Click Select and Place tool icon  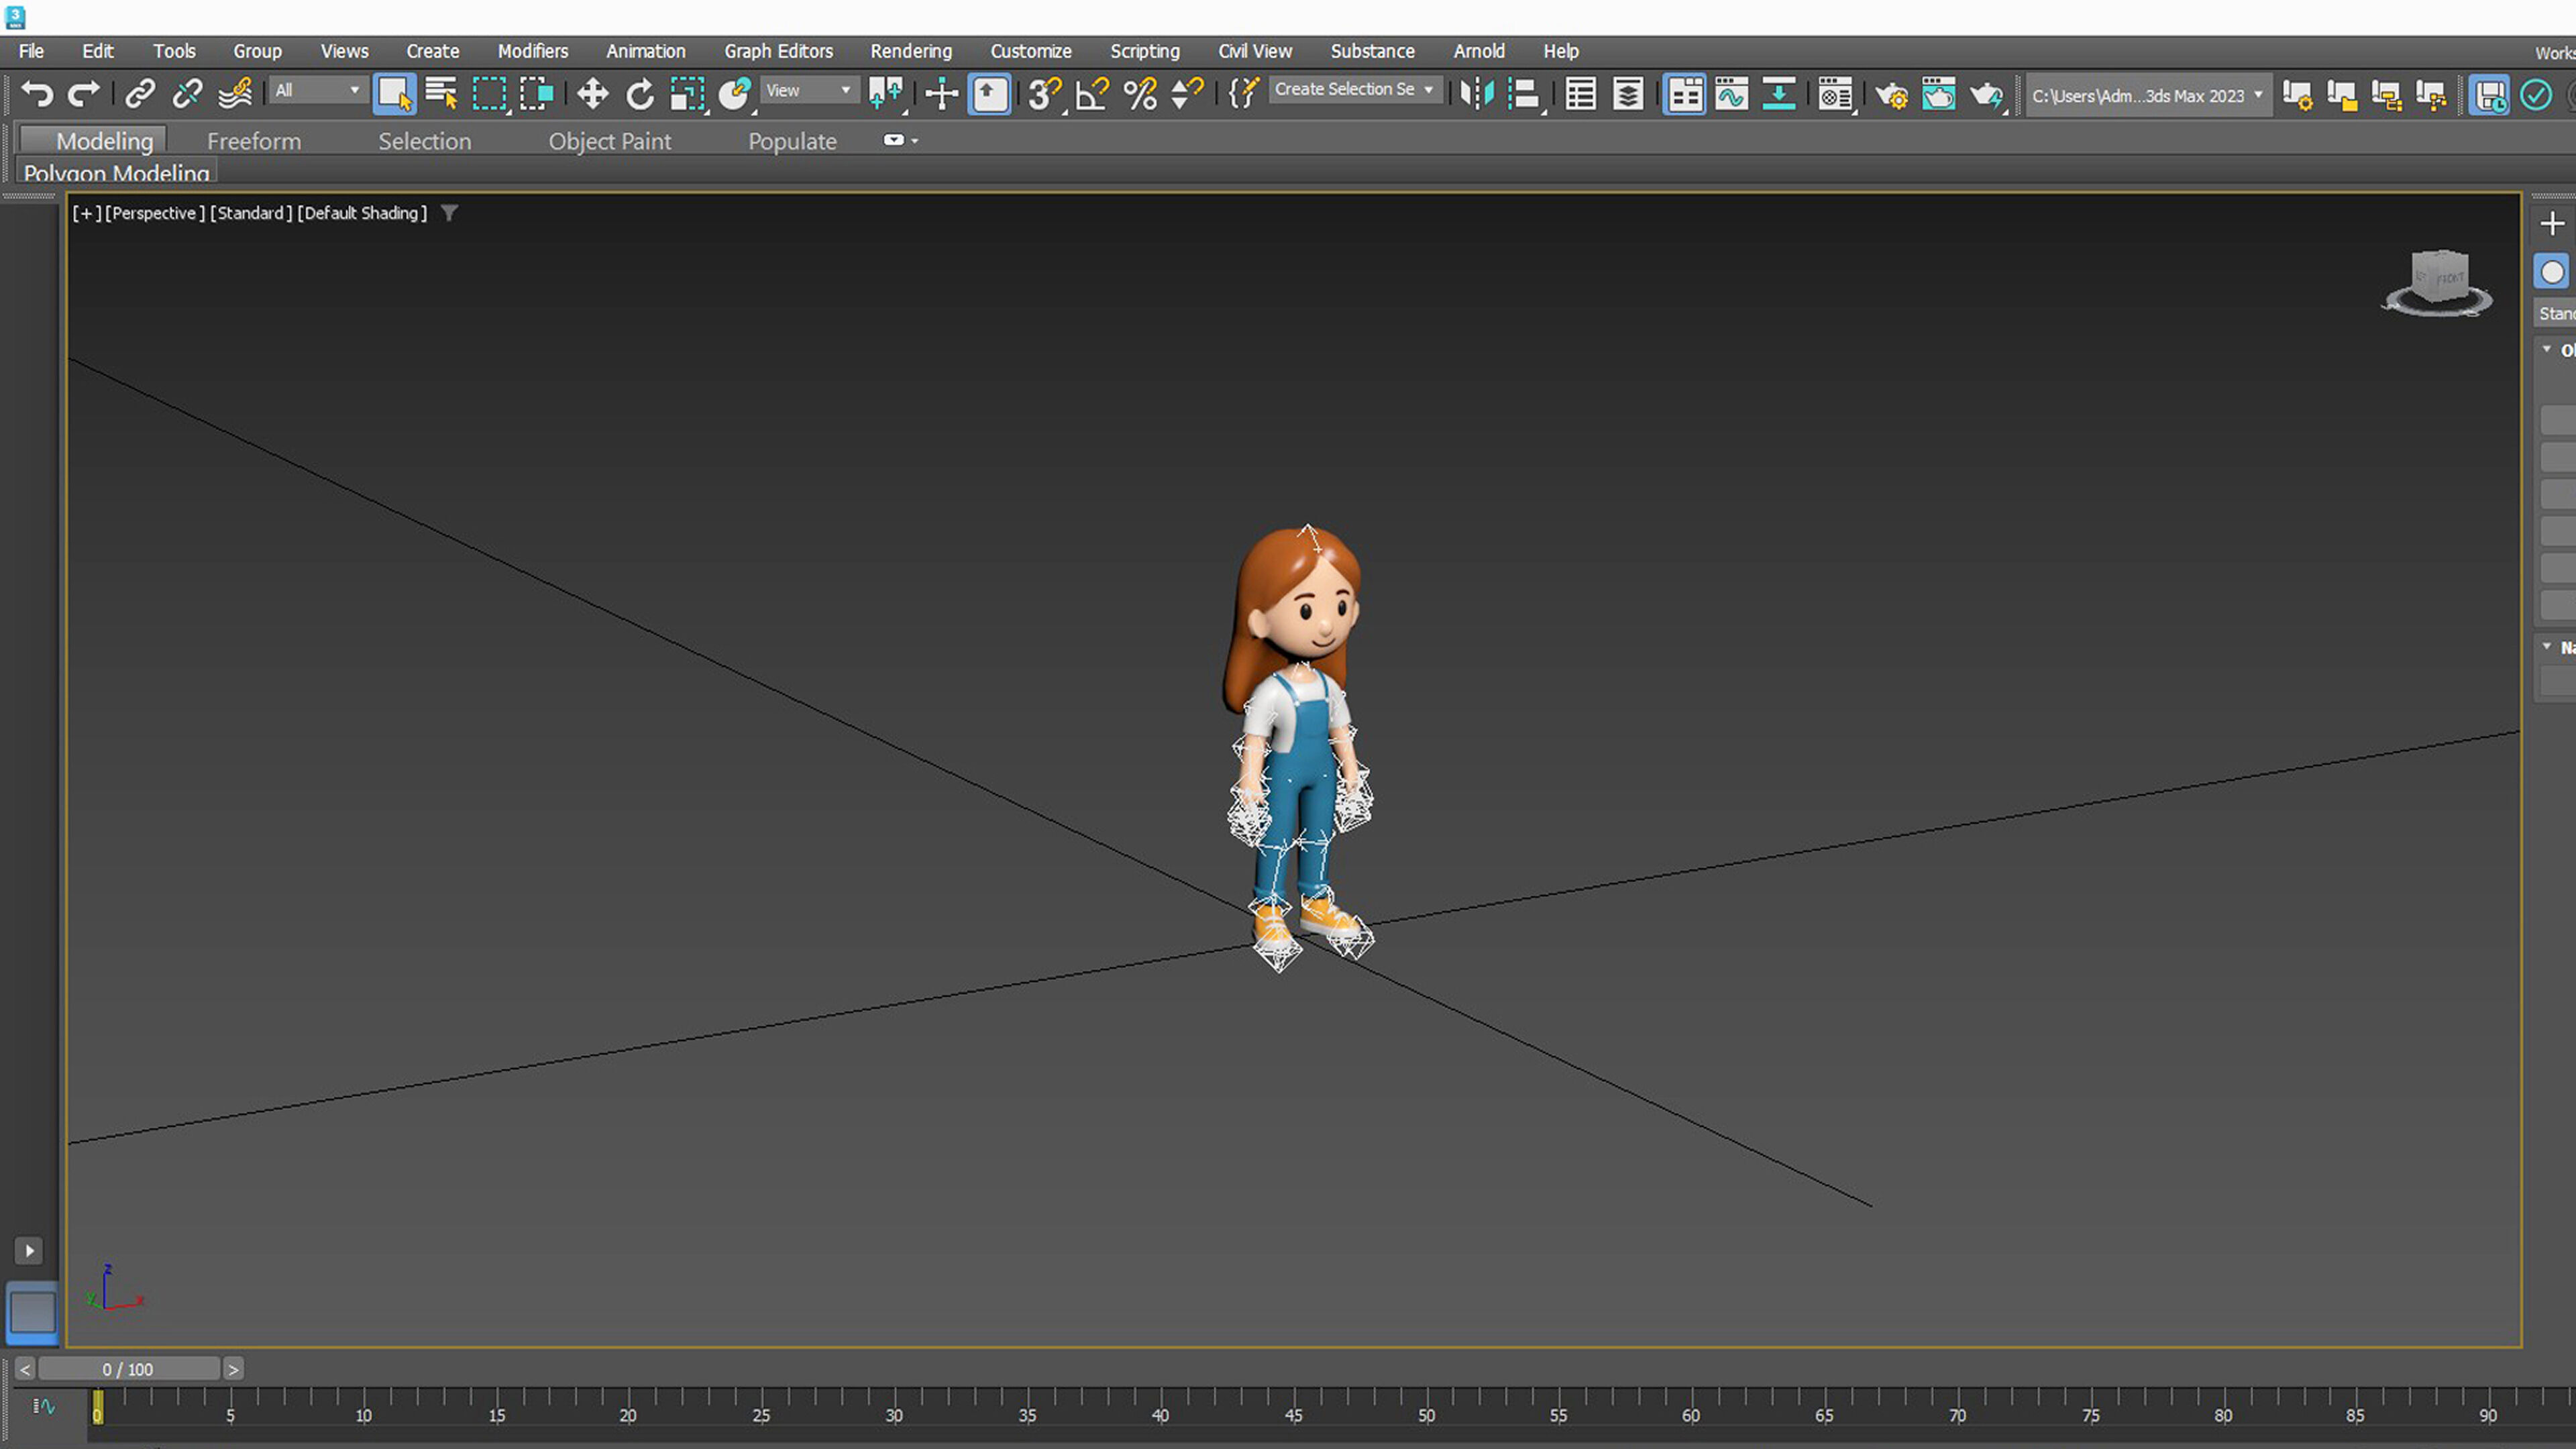pos(735,94)
